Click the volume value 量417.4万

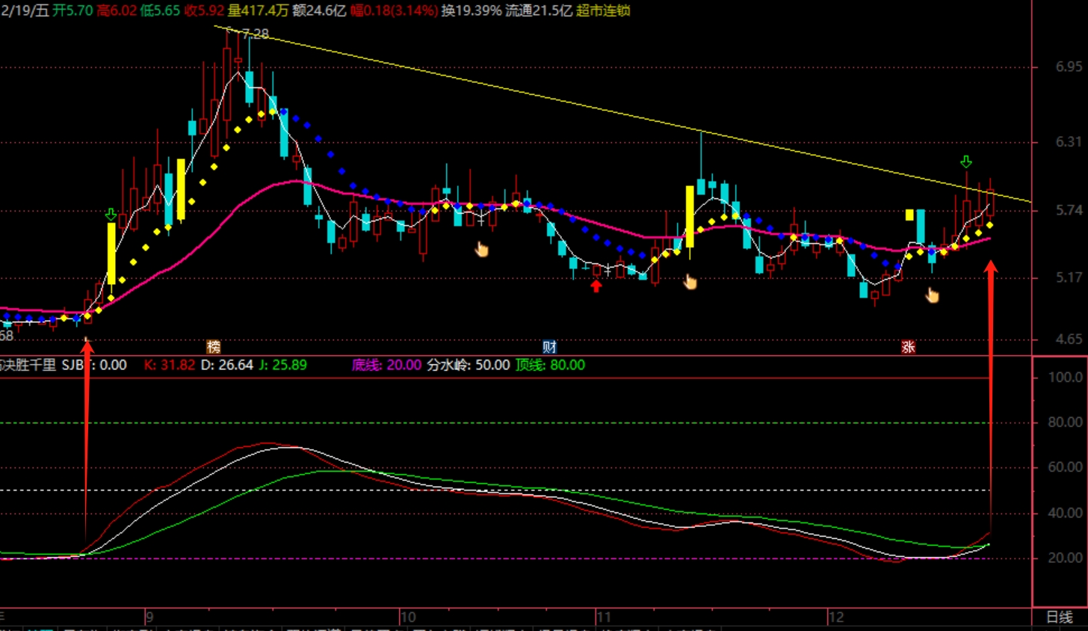point(258,10)
